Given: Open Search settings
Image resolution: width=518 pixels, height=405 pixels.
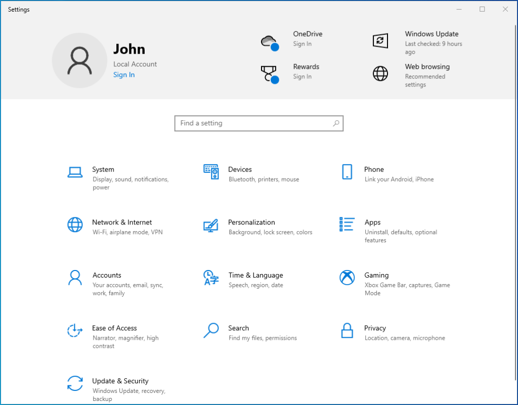Looking at the screenshot, I should [238, 331].
